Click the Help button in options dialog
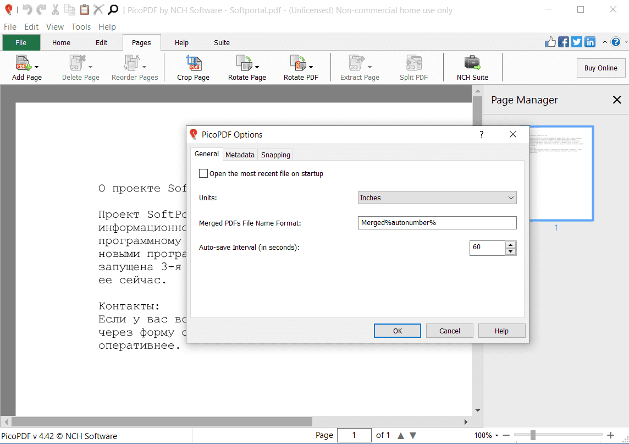The height and width of the screenshot is (444, 629). coord(501,331)
